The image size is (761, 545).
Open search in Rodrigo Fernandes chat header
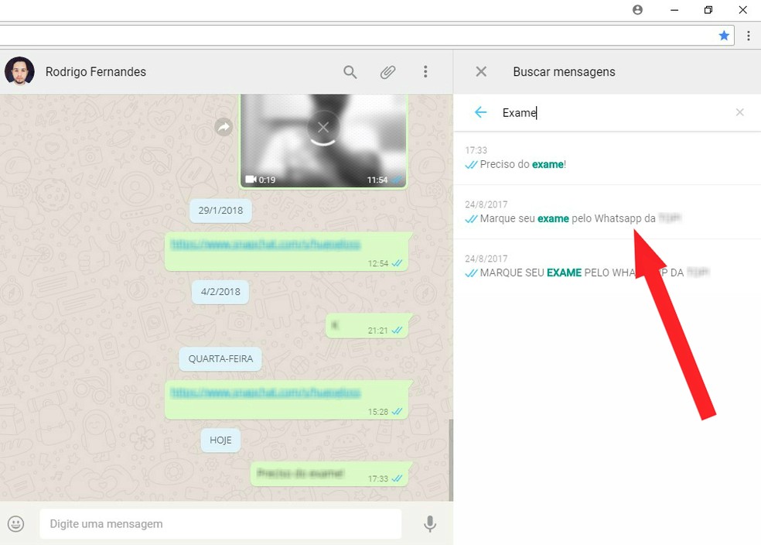click(350, 72)
